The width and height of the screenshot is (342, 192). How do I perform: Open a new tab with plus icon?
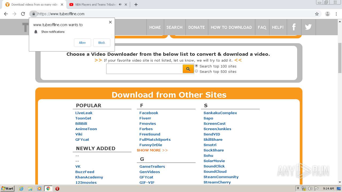[136, 5]
